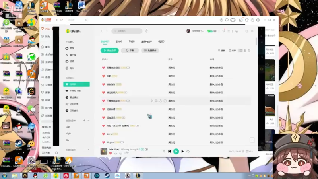Toggle shuffle play mode
This screenshot has width=318, height=179.
pos(164,152)
